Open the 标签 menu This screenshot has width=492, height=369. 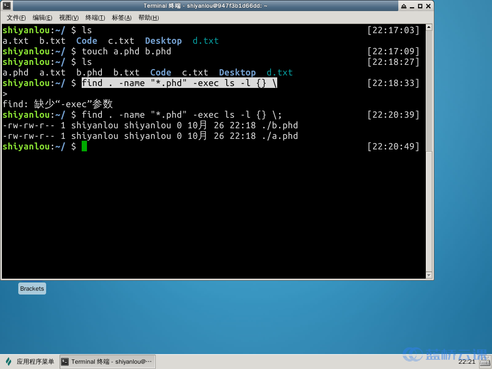point(121,18)
